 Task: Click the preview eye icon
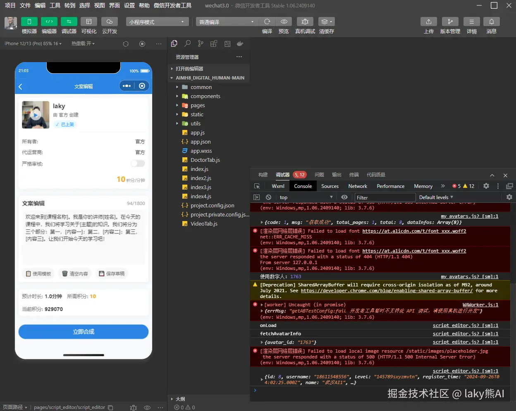(284, 22)
